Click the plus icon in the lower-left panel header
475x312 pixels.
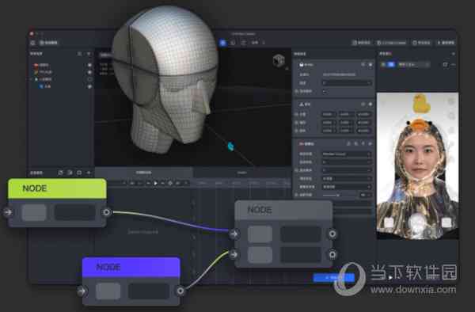pos(89,173)
